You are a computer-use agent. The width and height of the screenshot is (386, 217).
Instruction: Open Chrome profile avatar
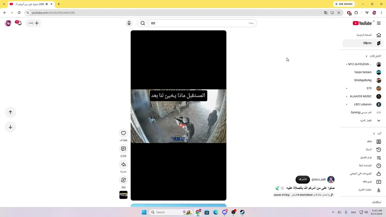tap(374, 13)
